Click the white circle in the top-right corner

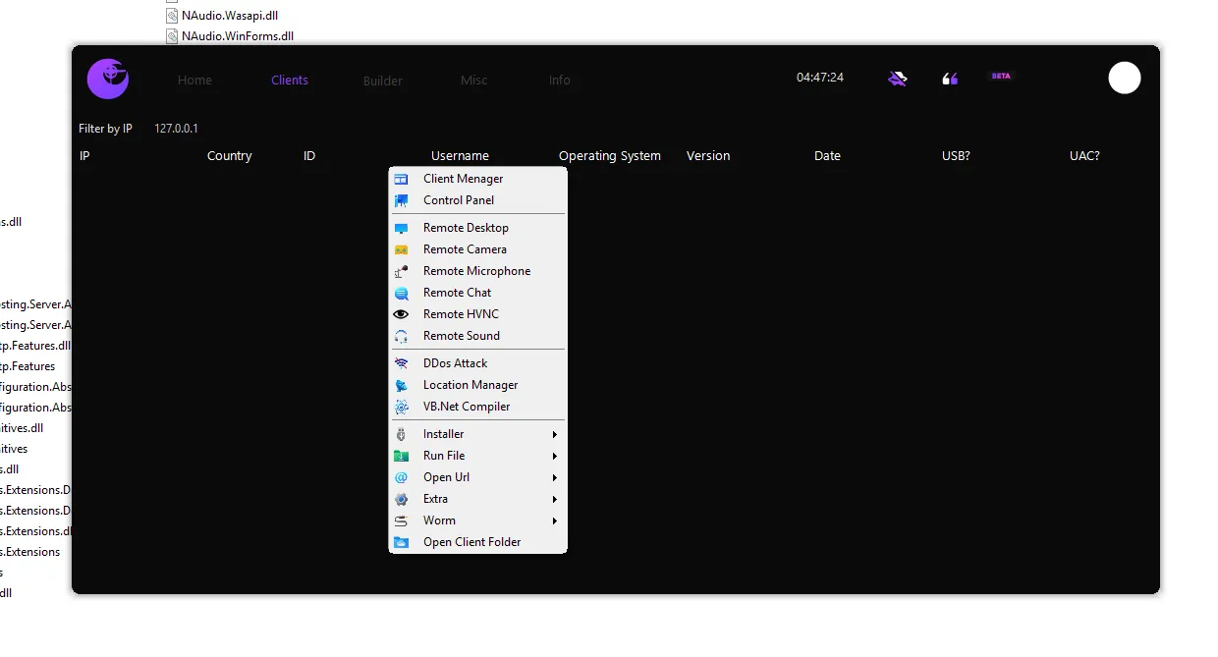coord(1125,78)
